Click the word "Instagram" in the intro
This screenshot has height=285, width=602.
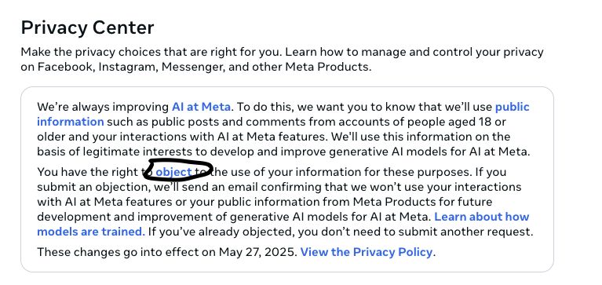point(127,68)
